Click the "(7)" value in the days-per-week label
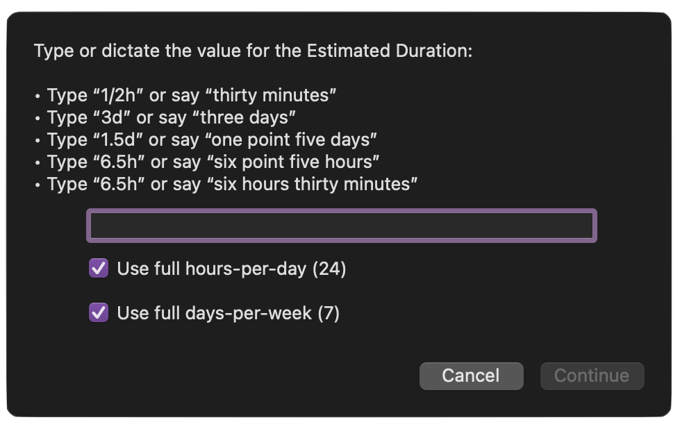Image resolution: width=680 pixels, height=429 pixels. click(329, 313)
